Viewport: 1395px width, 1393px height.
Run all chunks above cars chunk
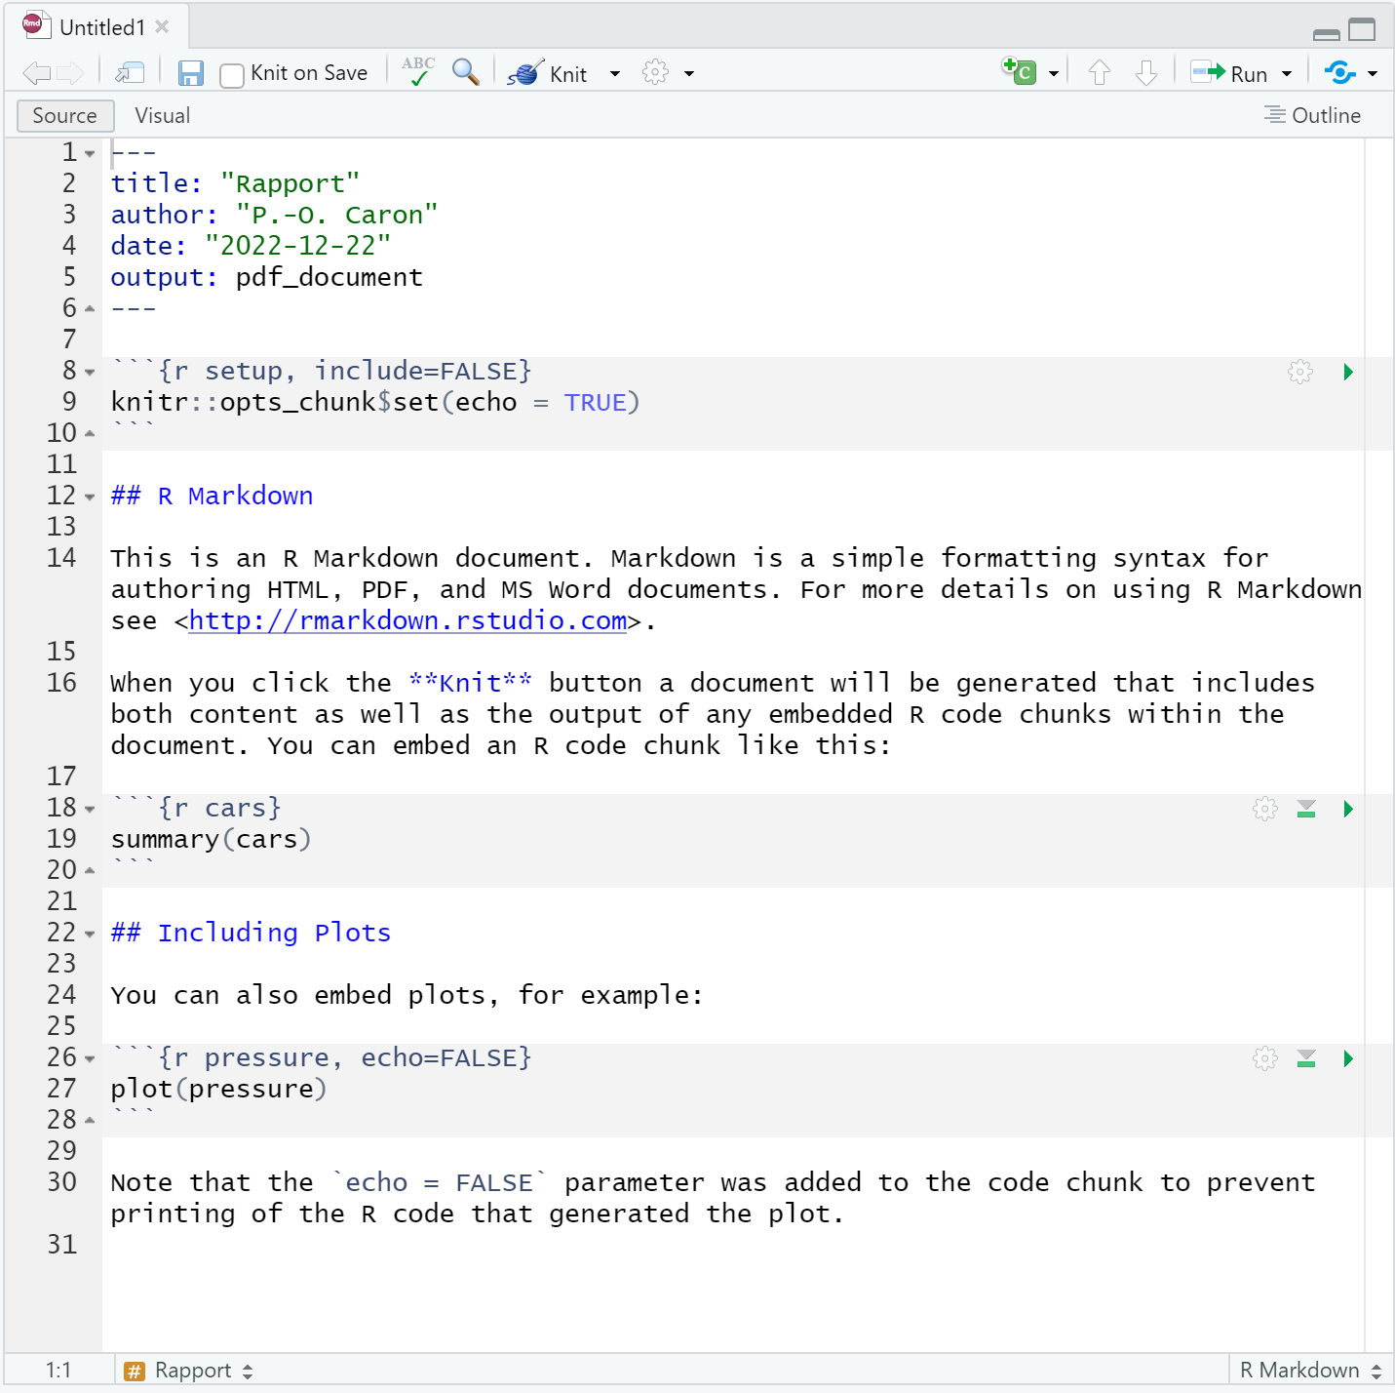pos(1306,809)
